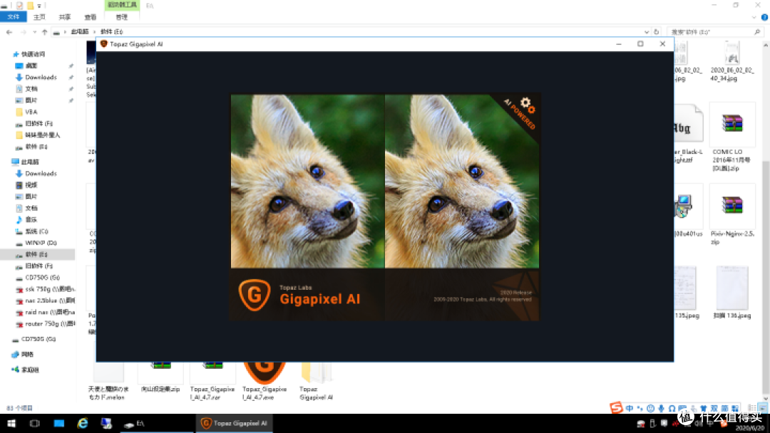
Task: Switch Explorer to details view
Action: coord(752,408)
